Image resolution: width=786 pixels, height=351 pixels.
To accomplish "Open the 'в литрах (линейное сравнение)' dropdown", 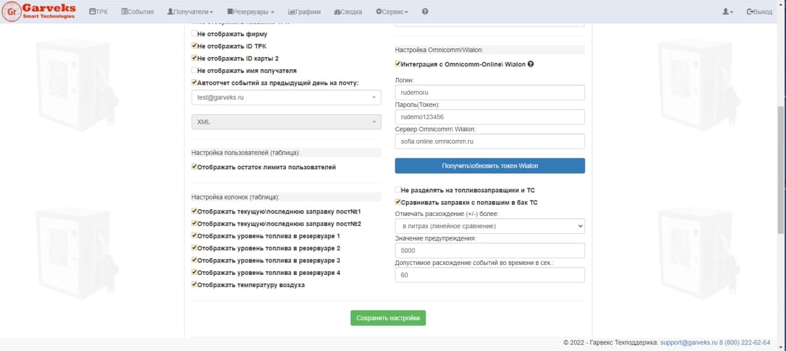I will click(489, 226).
